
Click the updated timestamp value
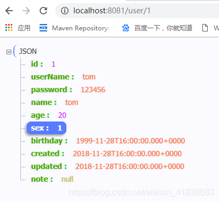(130, 166)
